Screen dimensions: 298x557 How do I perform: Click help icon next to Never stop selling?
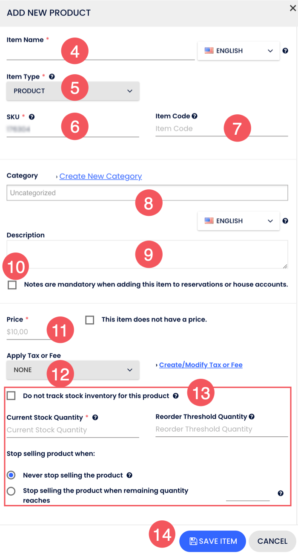click(129, 475)
